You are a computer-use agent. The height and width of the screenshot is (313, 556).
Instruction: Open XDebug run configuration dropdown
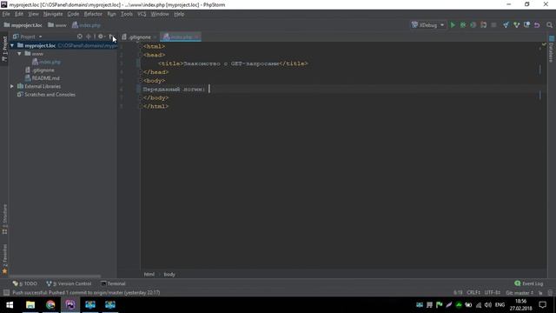click(x=428, y=25)
